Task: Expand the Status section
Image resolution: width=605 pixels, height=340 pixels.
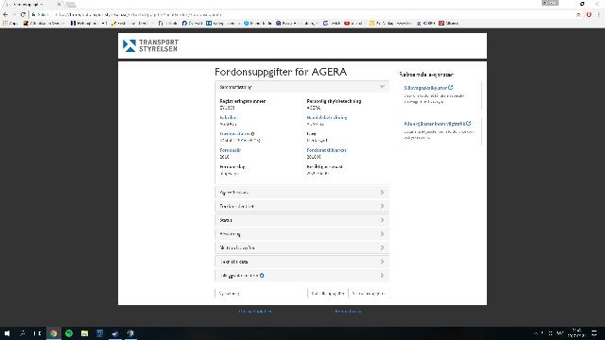Action: (x=302, y=220)
